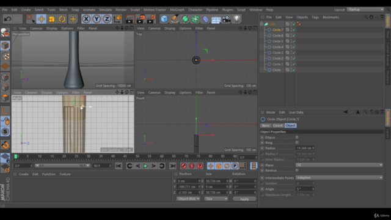Open attribute manager User Data menu
Viewport: 391px width, 220px height.
[x=296, y=112]
